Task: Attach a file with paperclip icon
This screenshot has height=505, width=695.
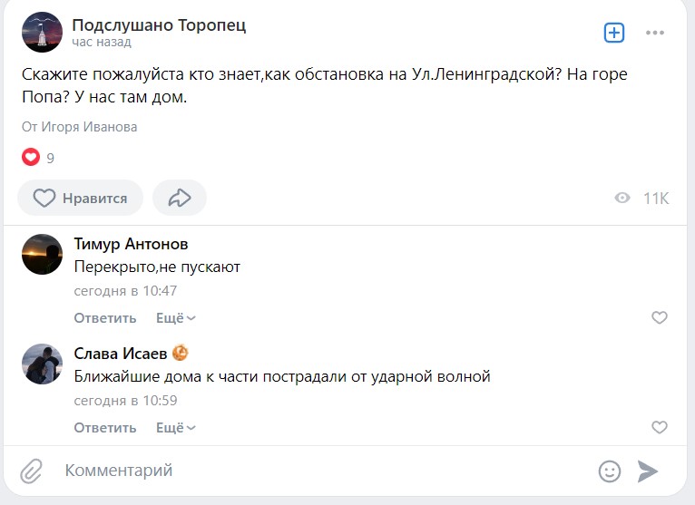Action: (x=32, y=471)
